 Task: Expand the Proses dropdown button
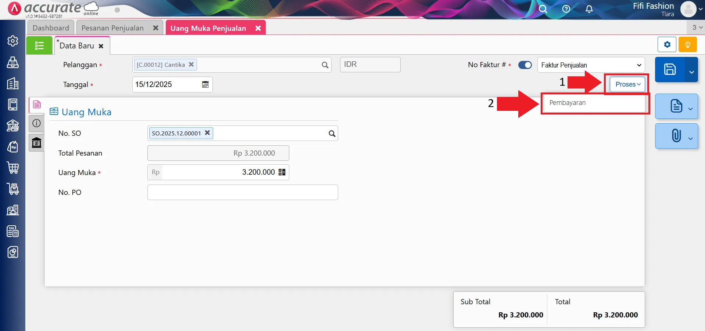627,84
